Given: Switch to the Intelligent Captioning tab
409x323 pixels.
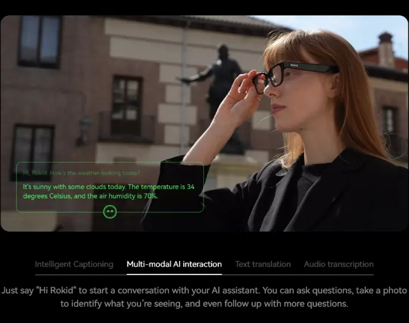Looking at the screenshot, I should pos(74,264).
